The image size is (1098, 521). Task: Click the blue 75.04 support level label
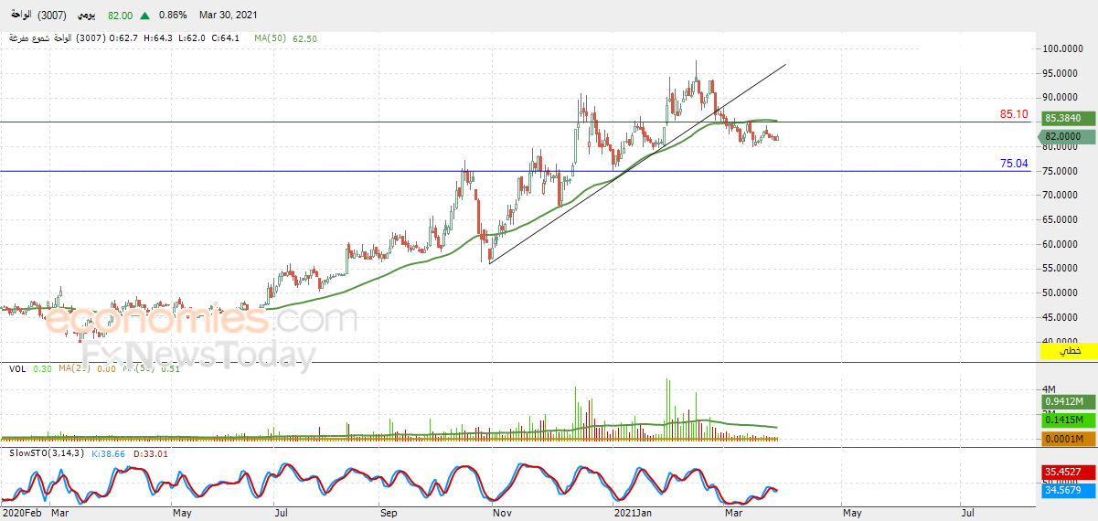point(1014,165)
